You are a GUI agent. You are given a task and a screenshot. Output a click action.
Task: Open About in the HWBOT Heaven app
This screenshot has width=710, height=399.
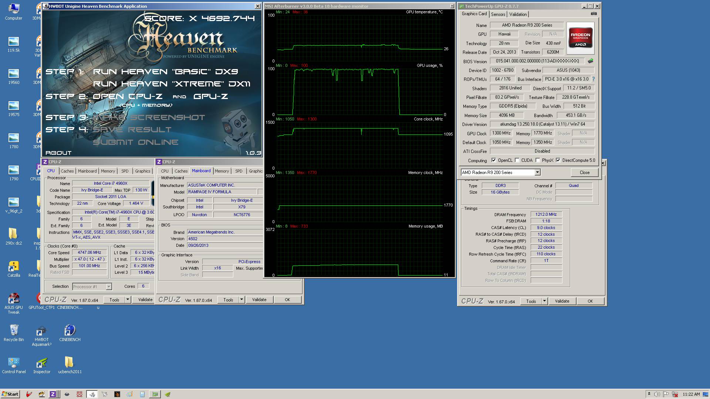coord(58,153)
